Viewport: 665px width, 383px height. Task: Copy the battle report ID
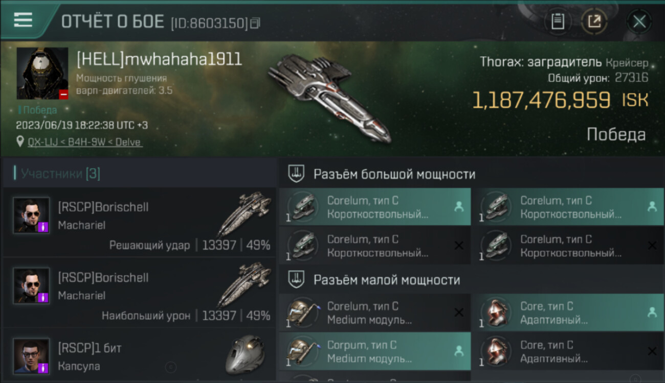coord(255,22)
